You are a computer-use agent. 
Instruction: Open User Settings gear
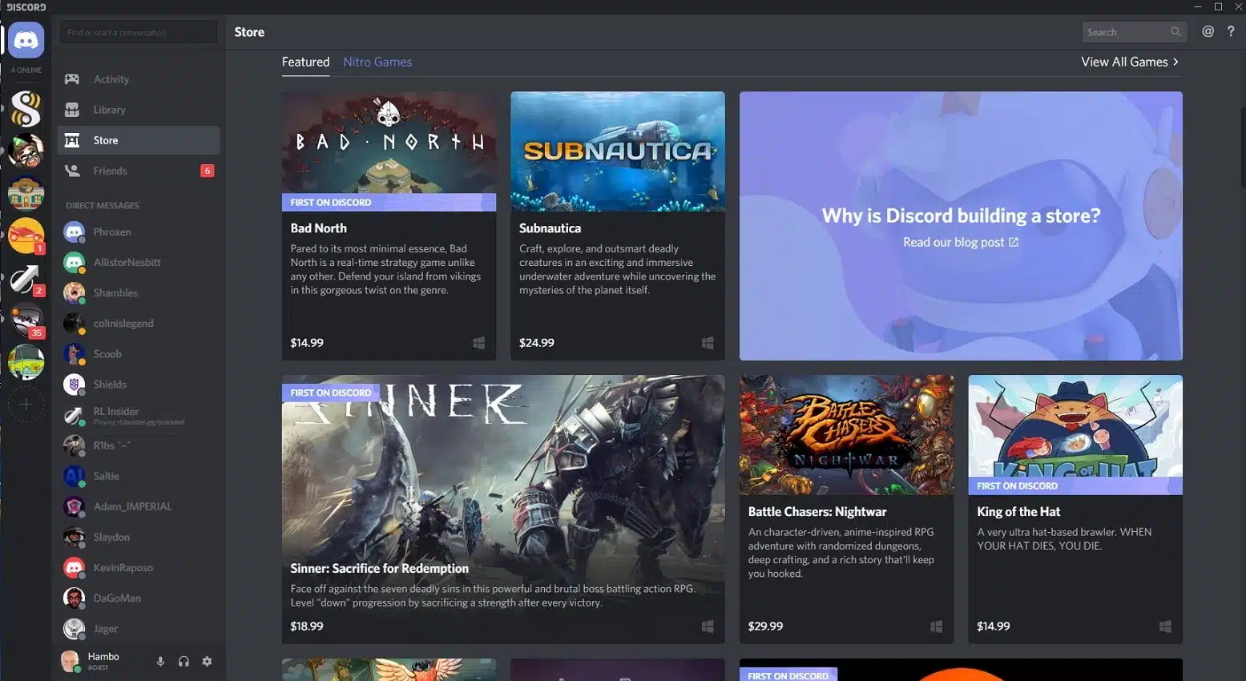point(207,662)
